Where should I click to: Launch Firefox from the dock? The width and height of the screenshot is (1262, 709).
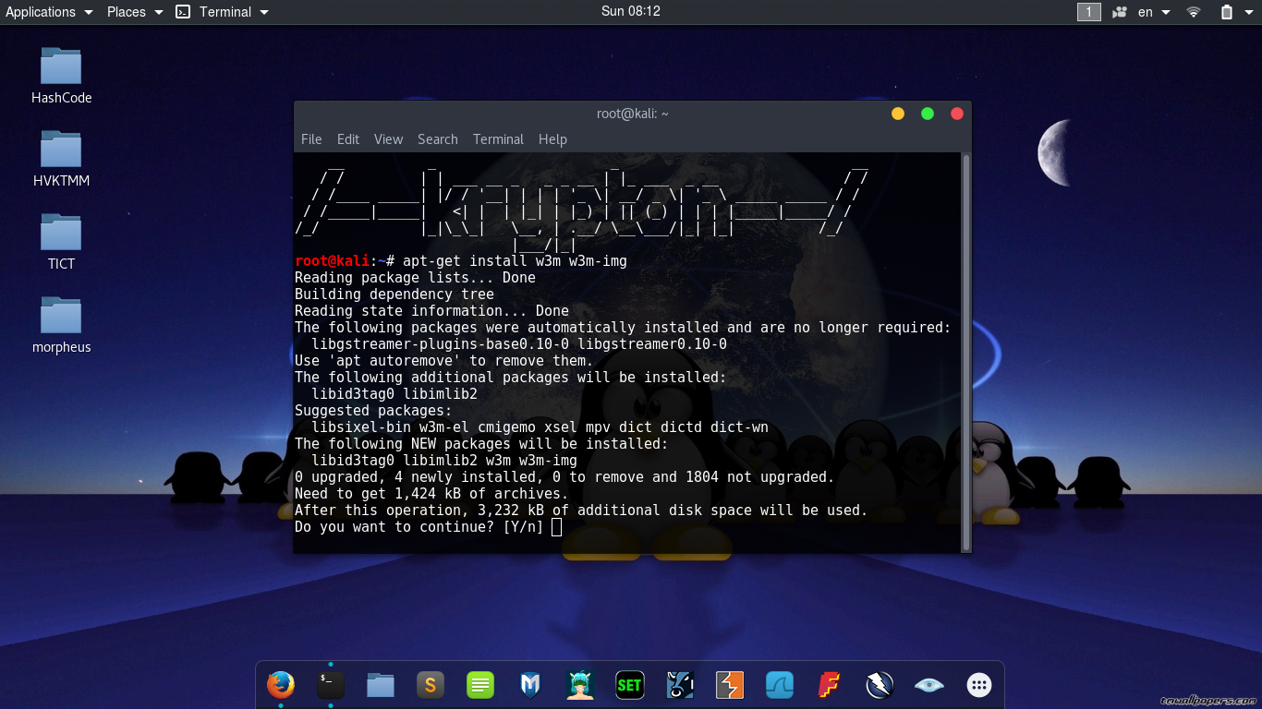pyautogui.click(x=281, y=685)
